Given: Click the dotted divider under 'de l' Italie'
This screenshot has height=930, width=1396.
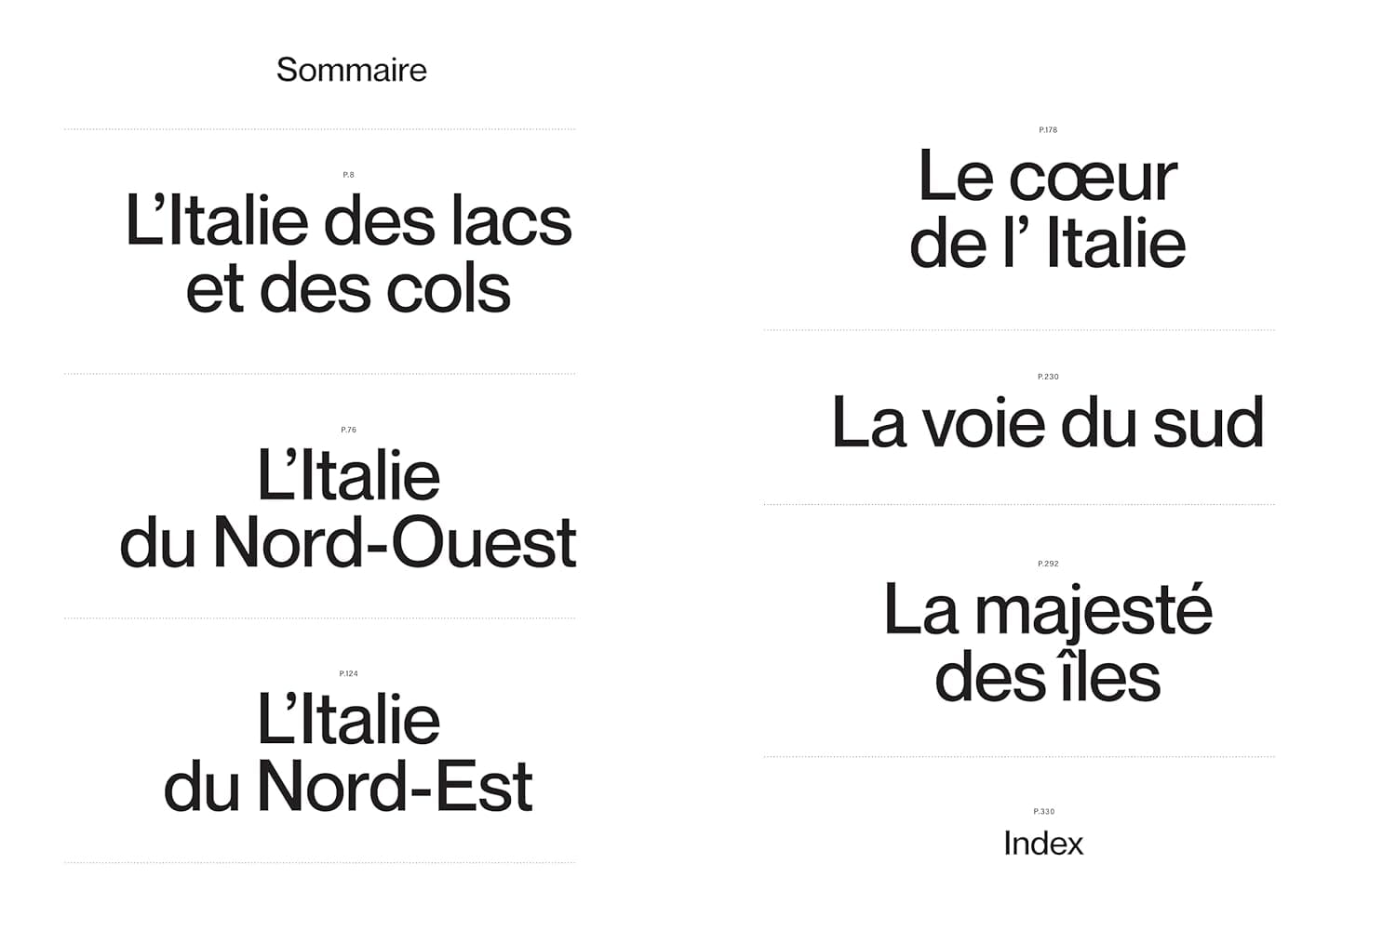Looking at the screenshot, I should coord(1019,330).
